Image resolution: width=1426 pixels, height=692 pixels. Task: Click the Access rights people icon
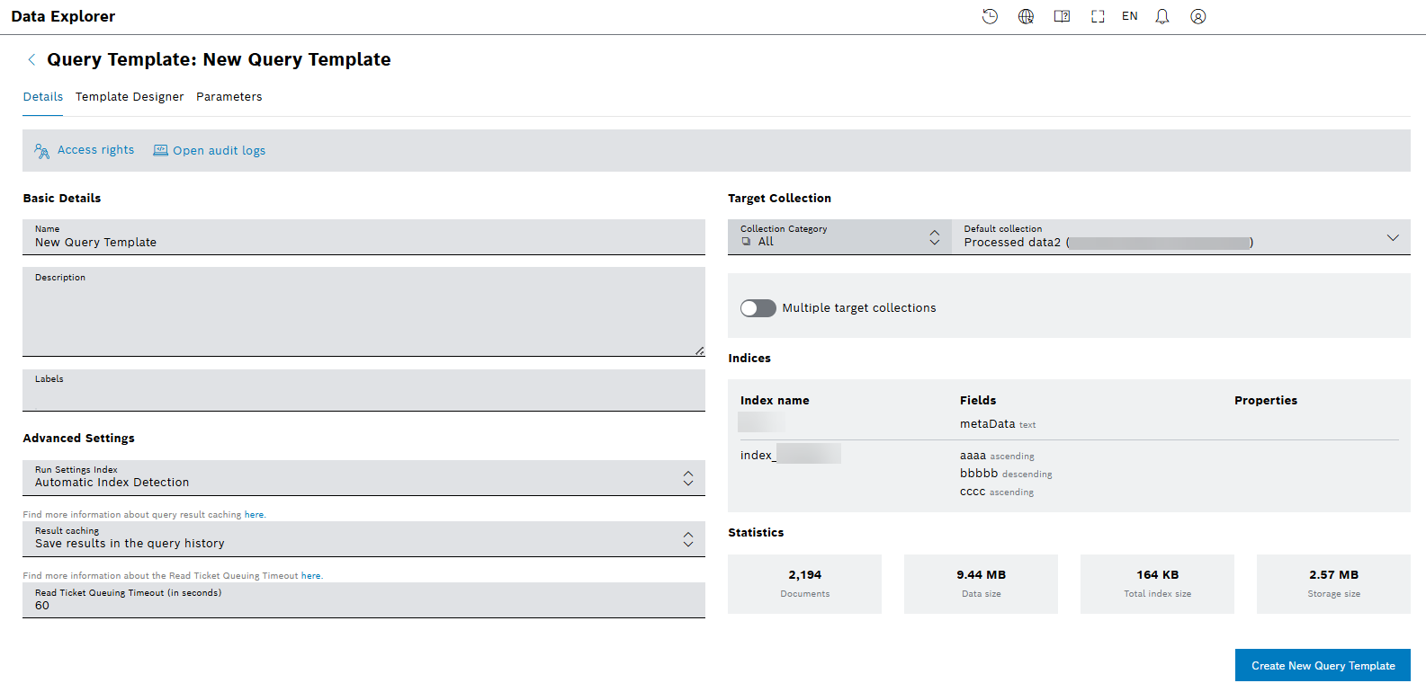[42, 151]
